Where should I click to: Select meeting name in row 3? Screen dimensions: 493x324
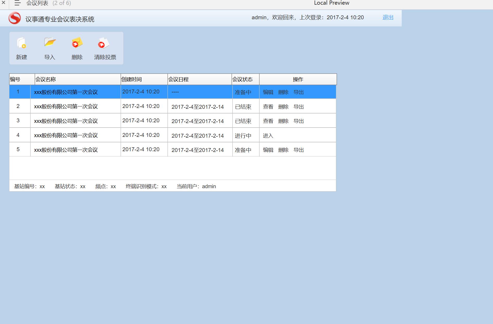coord(66,121)
